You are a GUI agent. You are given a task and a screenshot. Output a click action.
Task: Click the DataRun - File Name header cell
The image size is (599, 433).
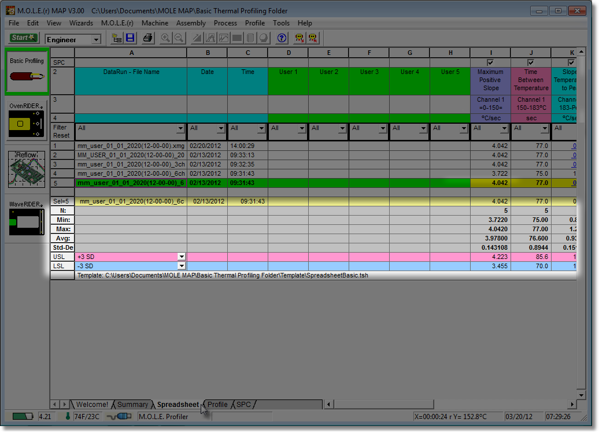pyautogui.click(x=131, y=81)
